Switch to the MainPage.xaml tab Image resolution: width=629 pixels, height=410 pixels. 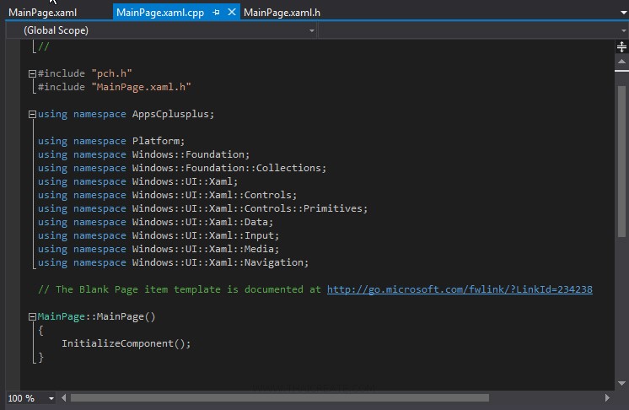click(42, 13)
